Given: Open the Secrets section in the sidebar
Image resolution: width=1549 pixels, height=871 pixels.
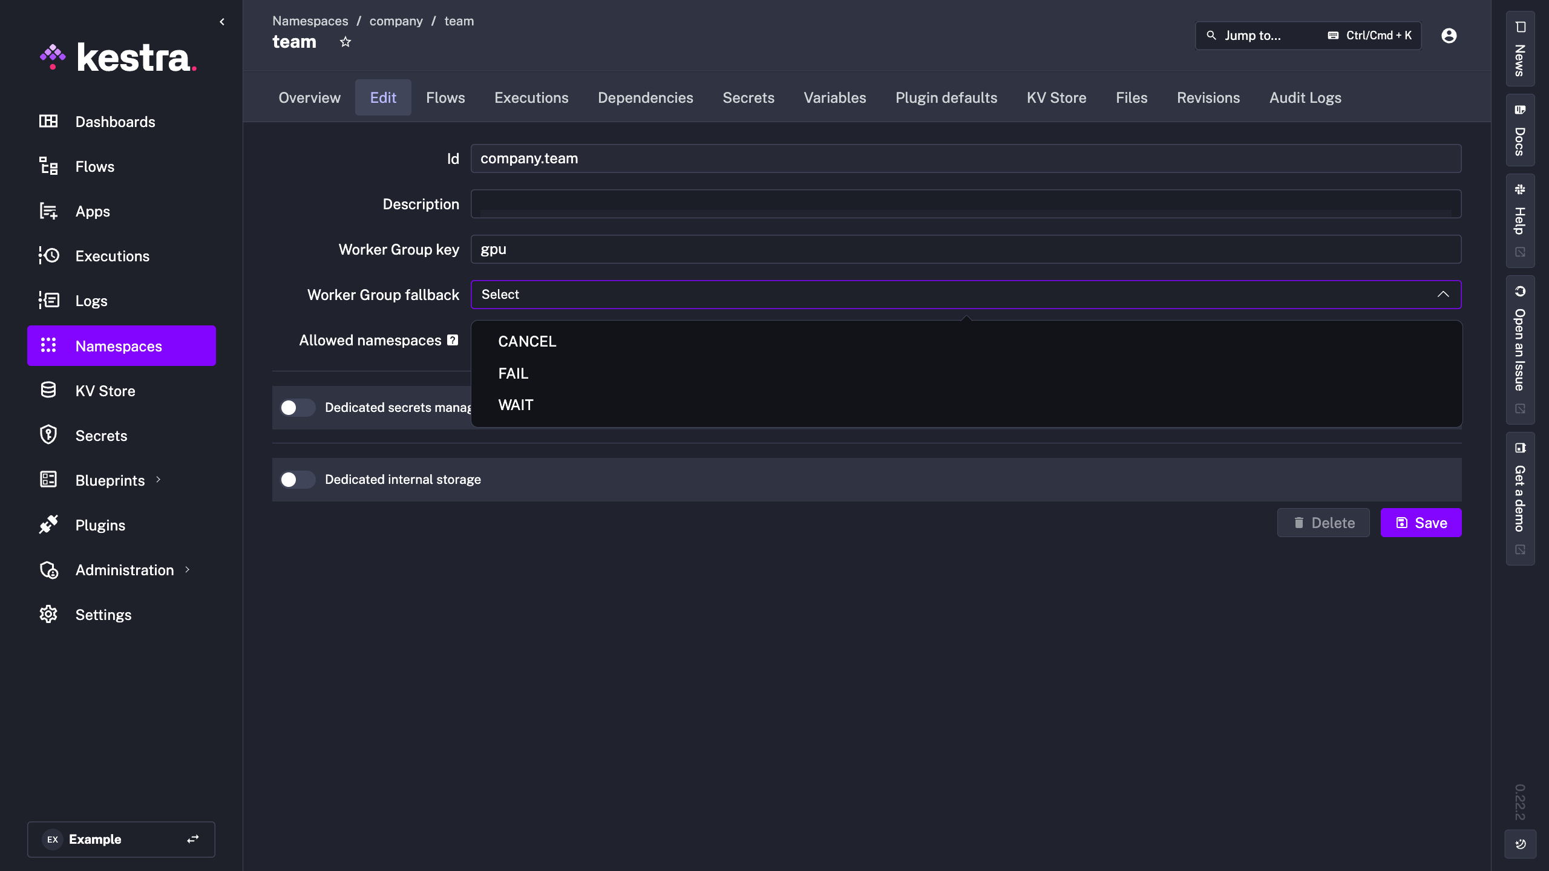Looking at the screenshot, I should click(x=100, y=435).
